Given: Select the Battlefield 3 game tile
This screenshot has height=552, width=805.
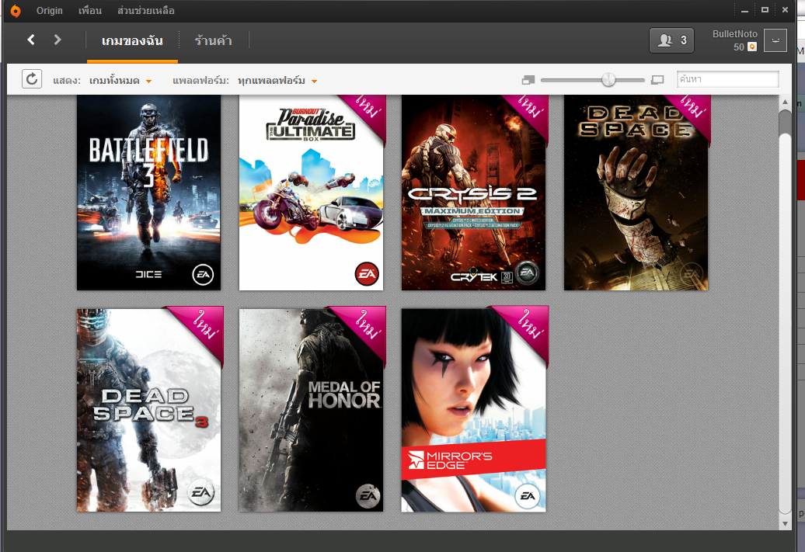Looking at the screenshot, I should (x=149, y=193).
